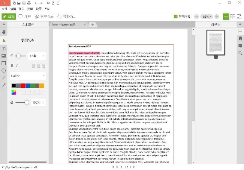The height and width of the screenshot is (170, 244).
Task: Open the rainbow custom color picker
Action: (14, 92)
